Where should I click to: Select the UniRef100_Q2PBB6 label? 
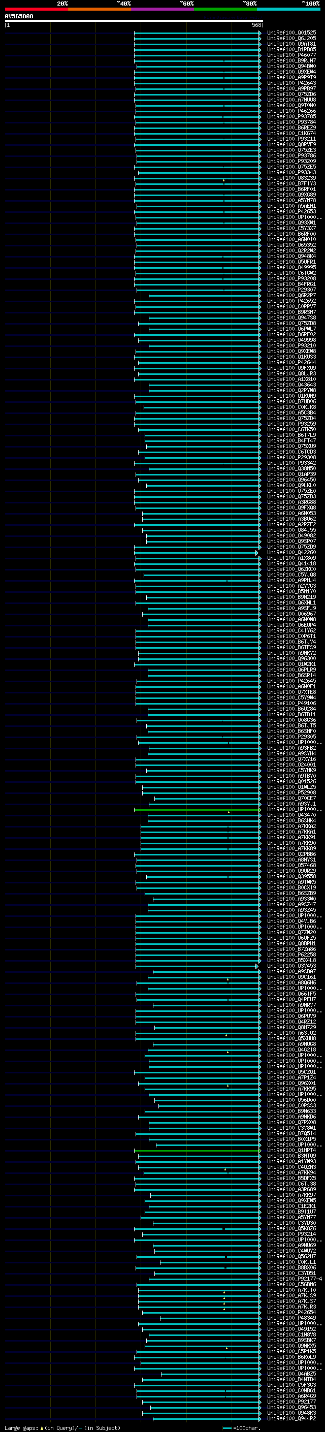point(291,854)
